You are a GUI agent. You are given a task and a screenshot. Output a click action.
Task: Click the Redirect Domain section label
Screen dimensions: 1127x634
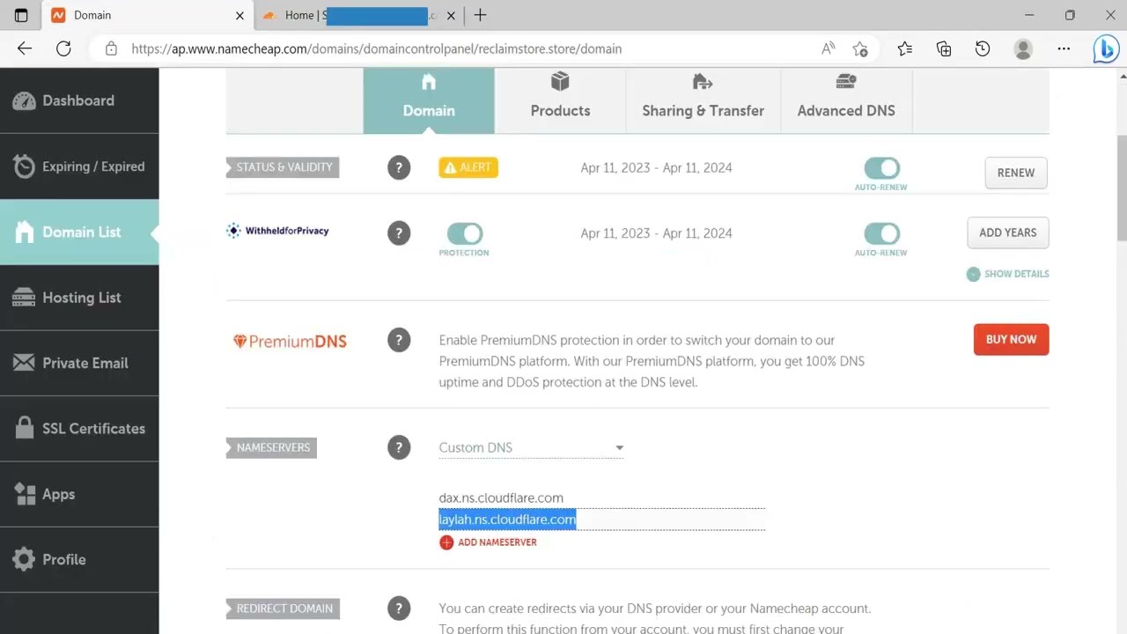[283, 608]
